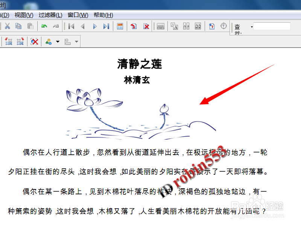Open the dropdown arrow beside align icon
The width and height of the screenshot is (301, 226).
click(76, 42)
